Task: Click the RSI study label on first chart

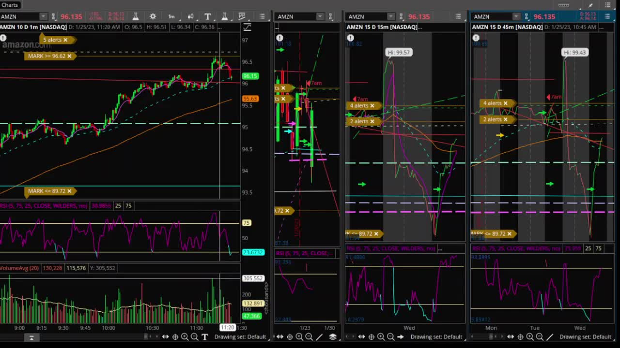Action: 45,205
